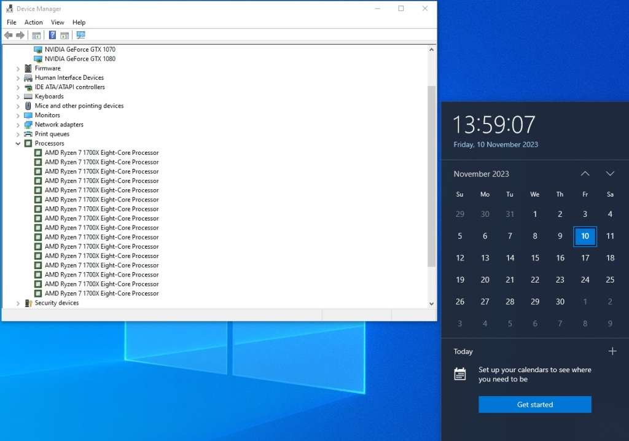Viewport: 629px width, 441px height.
Task: Click the calendar icon next to setup message
Action: 459,373
